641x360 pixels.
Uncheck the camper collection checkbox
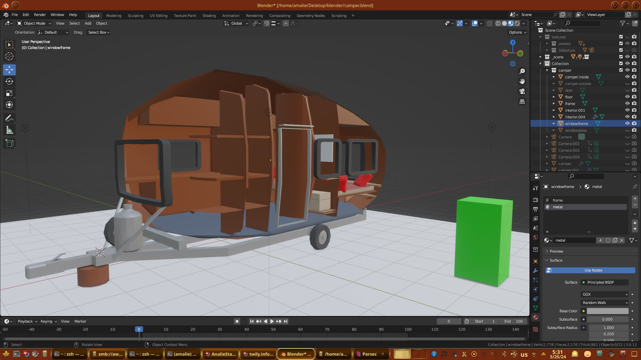pyautogui.click(x=621, y=70)
